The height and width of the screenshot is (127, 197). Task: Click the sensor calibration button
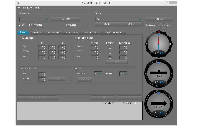(x=85, y=79)
